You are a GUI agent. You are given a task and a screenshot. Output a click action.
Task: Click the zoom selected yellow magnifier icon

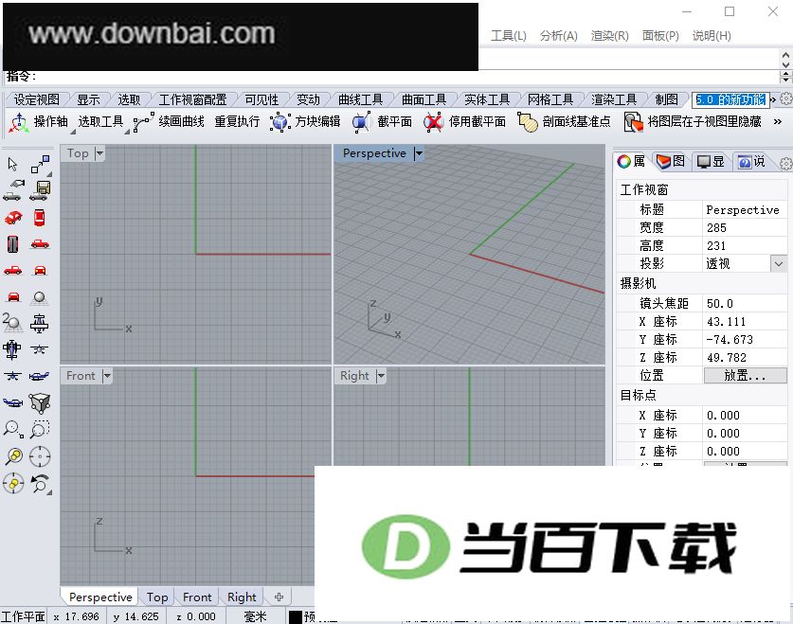13,456
